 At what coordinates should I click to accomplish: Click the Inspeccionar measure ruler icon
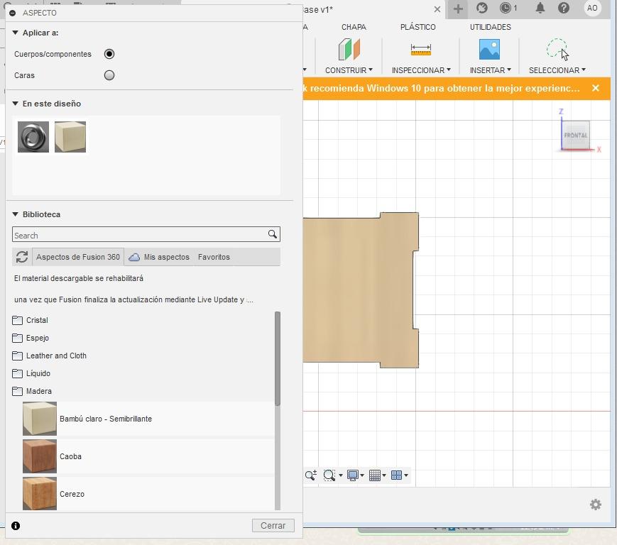tap(420, 50)
